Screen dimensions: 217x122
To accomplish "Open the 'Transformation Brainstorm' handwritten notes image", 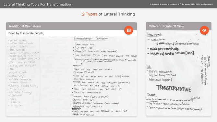I will (x=104, y=76).
